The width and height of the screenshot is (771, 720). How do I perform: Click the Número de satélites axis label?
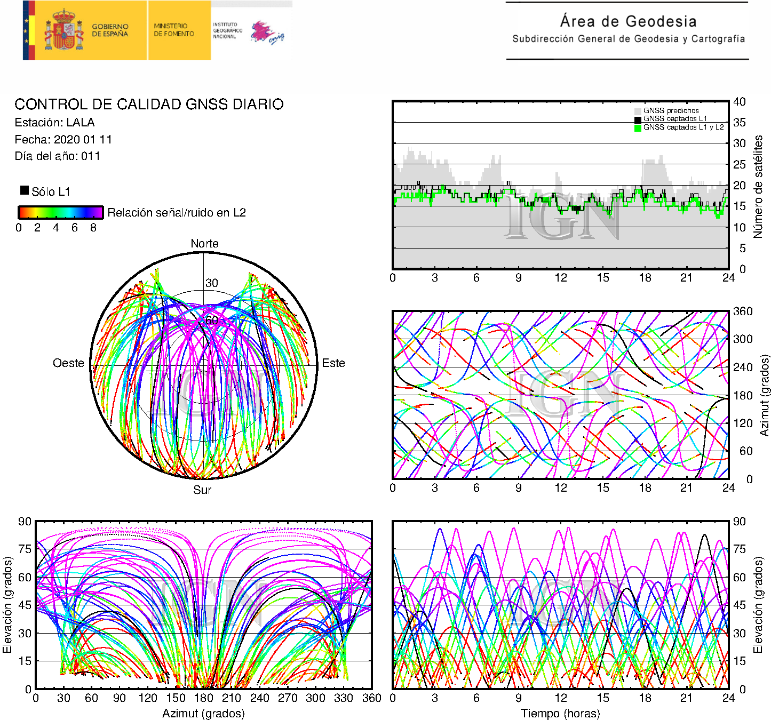coord(758,186)
